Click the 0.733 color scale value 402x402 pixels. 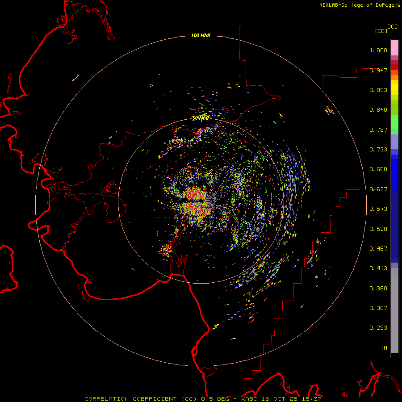tap(378, 150)
